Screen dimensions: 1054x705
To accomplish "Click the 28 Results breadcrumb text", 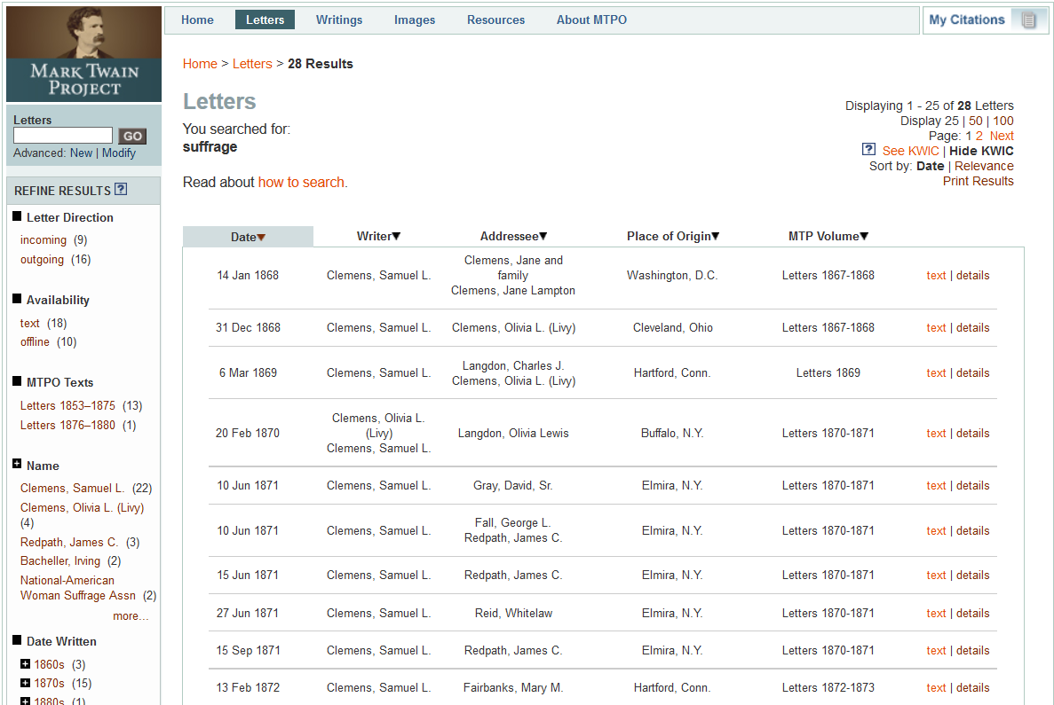I will click(x=320, y=64).
